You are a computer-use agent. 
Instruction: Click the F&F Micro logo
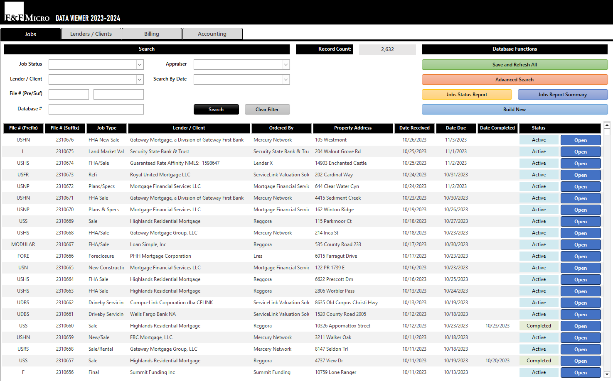[27, 12]
